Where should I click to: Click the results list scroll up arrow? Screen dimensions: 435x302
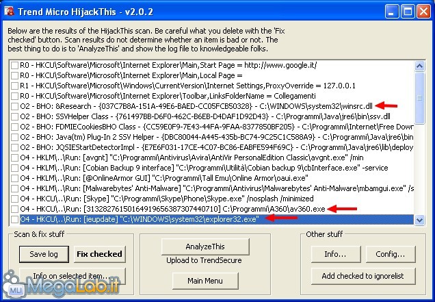pos(419,66)
